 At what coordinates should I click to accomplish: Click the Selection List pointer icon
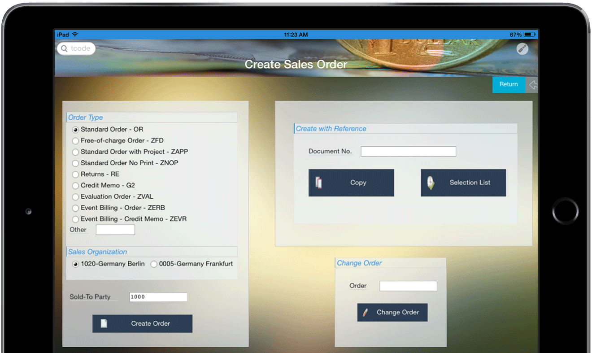431,183
